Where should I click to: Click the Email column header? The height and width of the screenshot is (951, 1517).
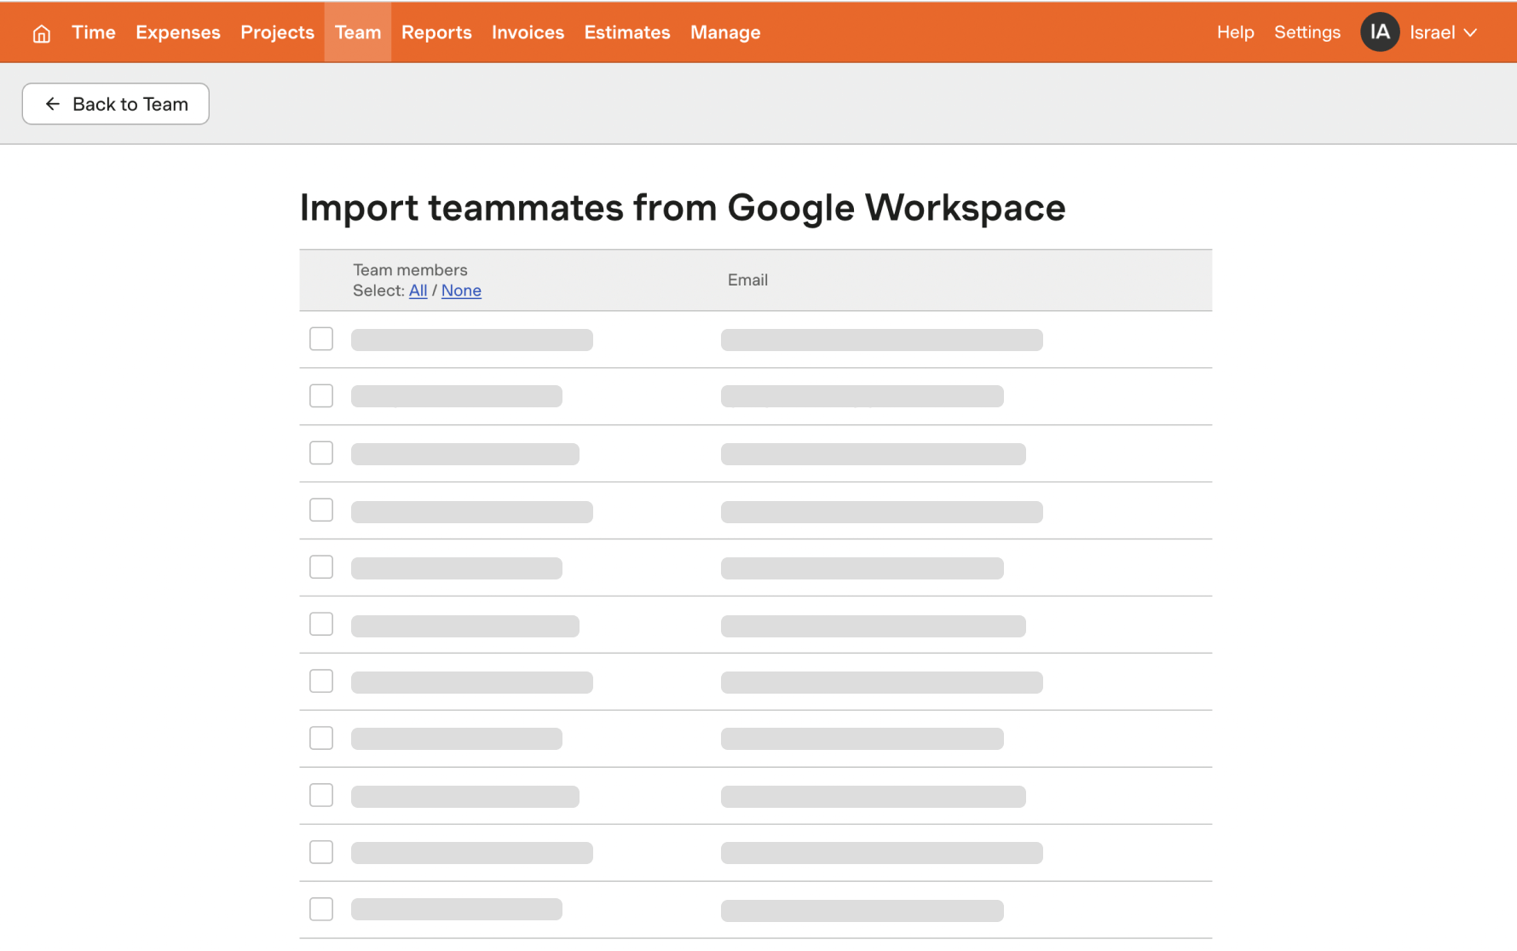coord(747,280)
